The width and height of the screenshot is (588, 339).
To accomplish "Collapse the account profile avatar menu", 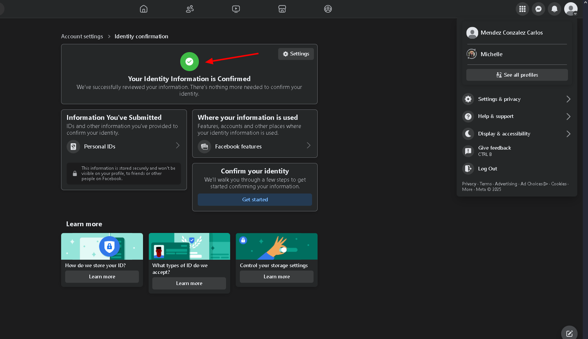I will tap(570, 9).
